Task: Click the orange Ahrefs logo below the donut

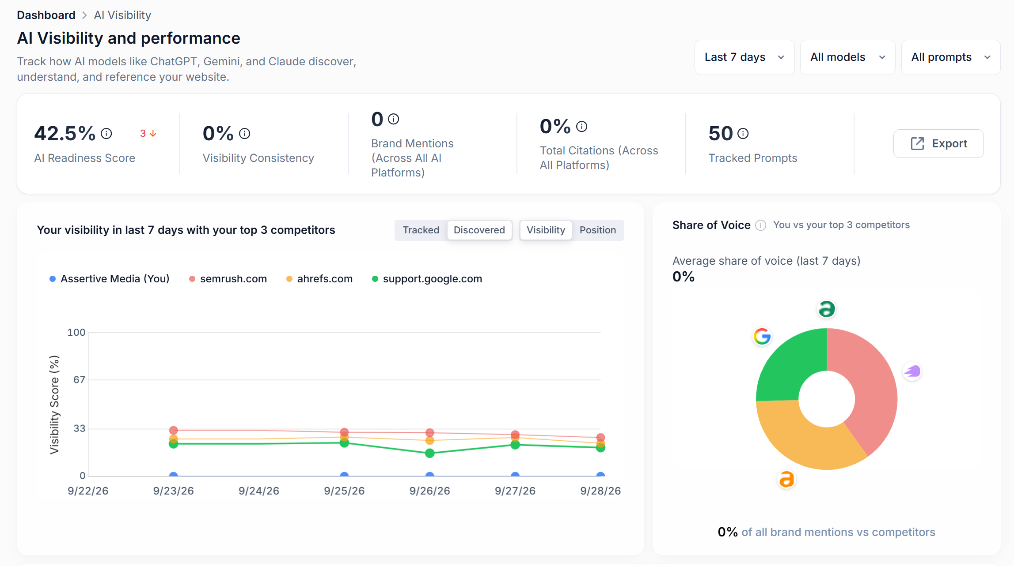Action: pos(786,479)
